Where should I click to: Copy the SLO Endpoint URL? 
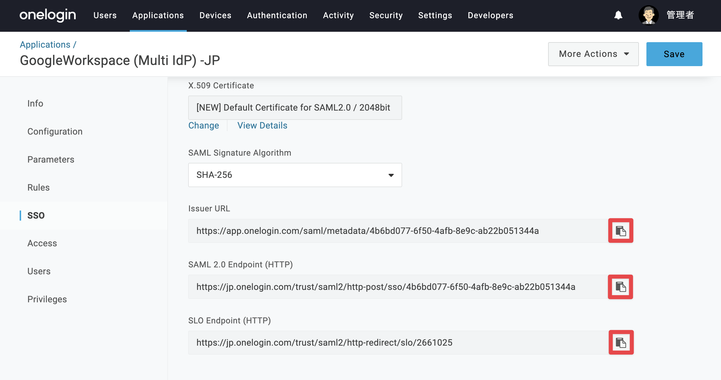621,342
